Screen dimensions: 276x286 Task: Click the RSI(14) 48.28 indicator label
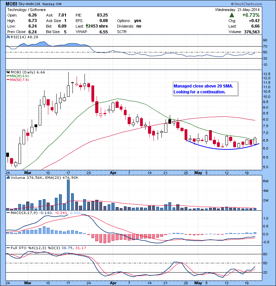[24, 37]
